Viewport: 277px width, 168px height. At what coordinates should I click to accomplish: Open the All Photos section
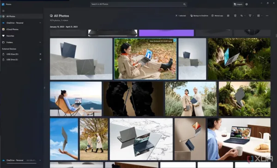tap(22, 16)
